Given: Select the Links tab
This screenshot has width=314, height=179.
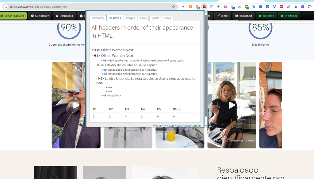Looking at the screenshot, I should (x=143, y=18).
